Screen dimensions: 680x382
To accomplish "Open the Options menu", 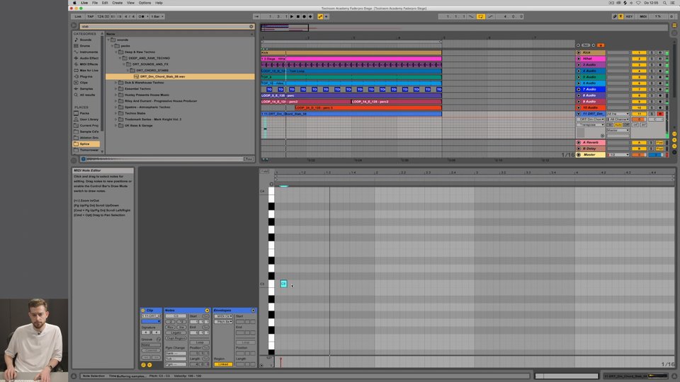I will pos(144,3).
